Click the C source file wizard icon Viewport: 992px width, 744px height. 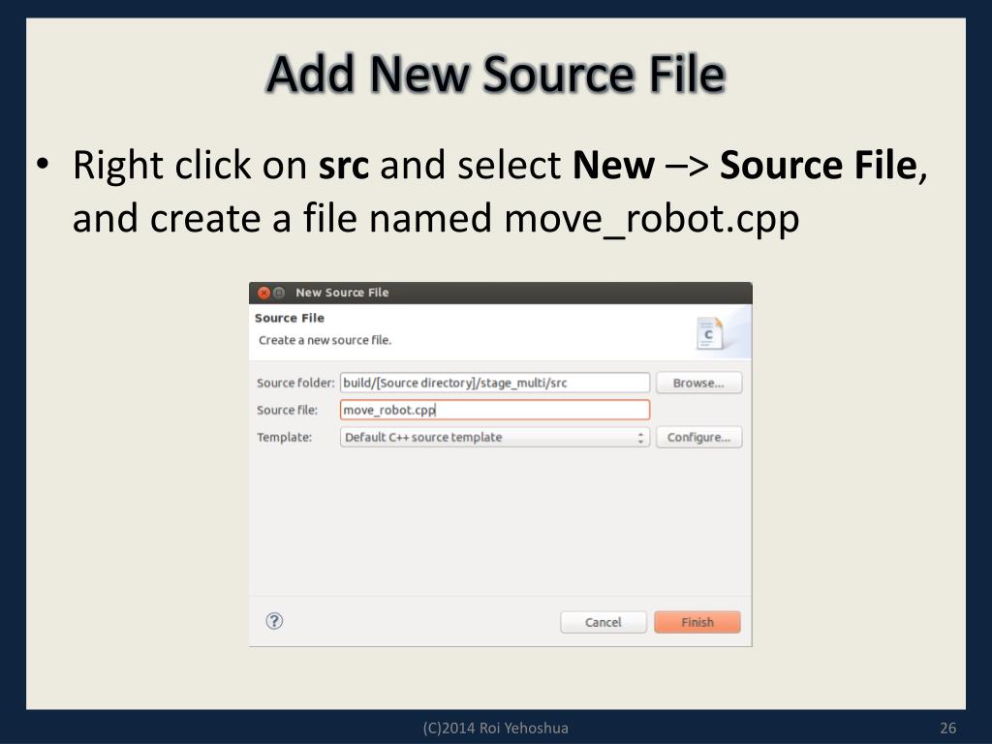(709, 333)
